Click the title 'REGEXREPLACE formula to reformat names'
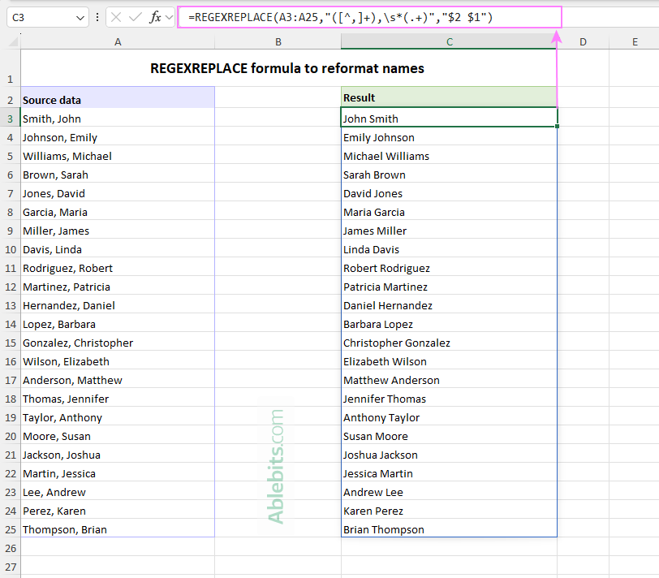The width and height of the screenshot is (659, 578). [287, 68]
